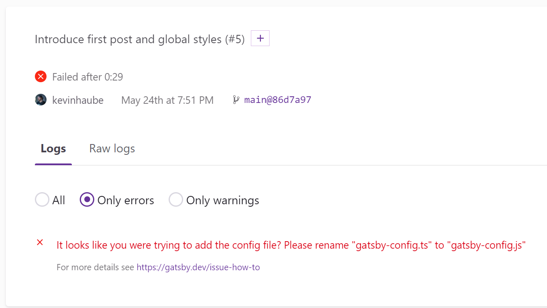Click the Failed after 0:29 status text

[87, 76]
